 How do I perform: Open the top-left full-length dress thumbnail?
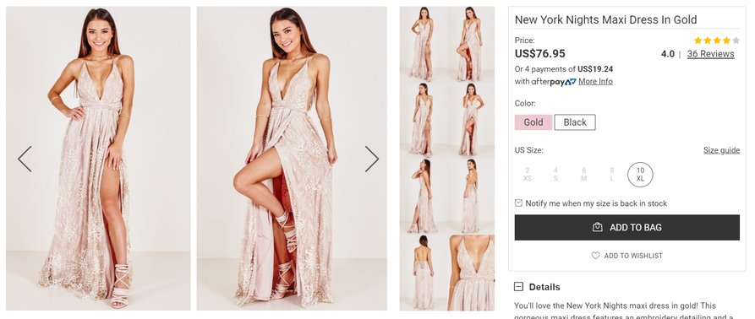424,44
